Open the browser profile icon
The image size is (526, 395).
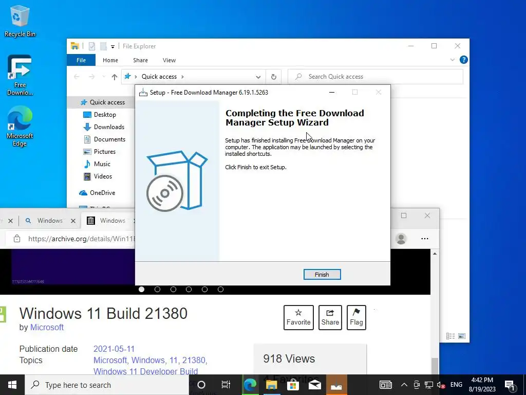(x=401, y=239)
